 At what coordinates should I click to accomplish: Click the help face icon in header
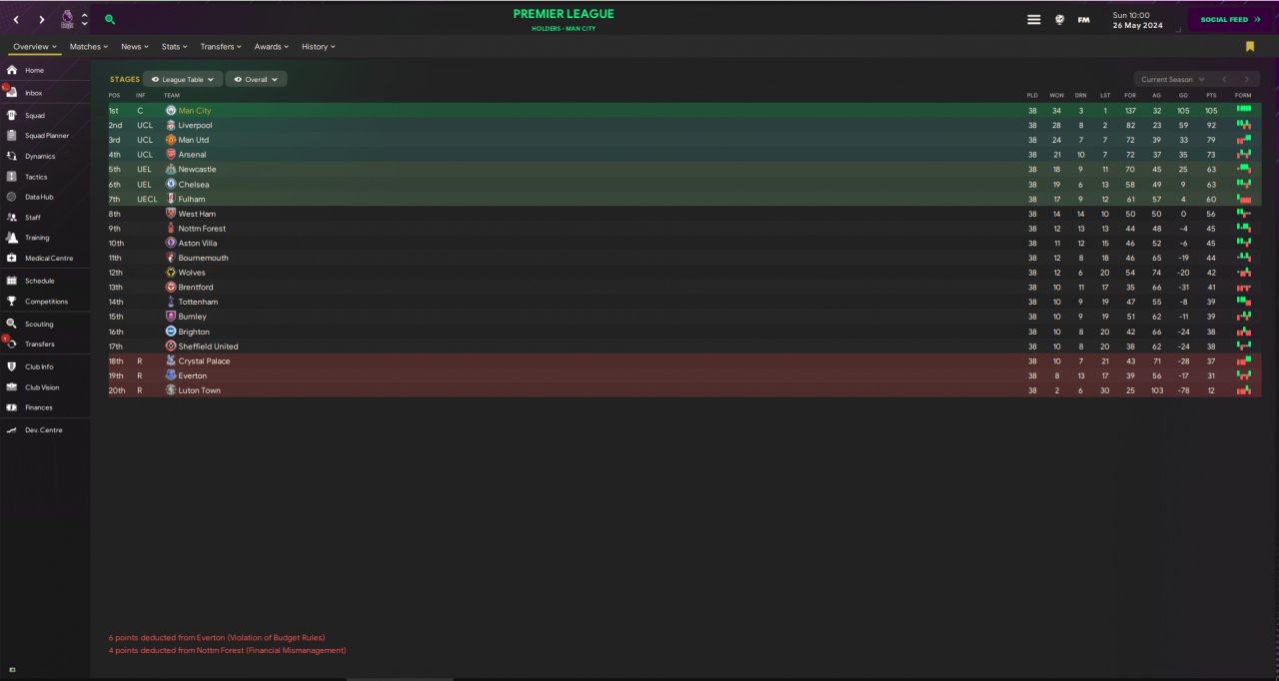point(1059,19)
